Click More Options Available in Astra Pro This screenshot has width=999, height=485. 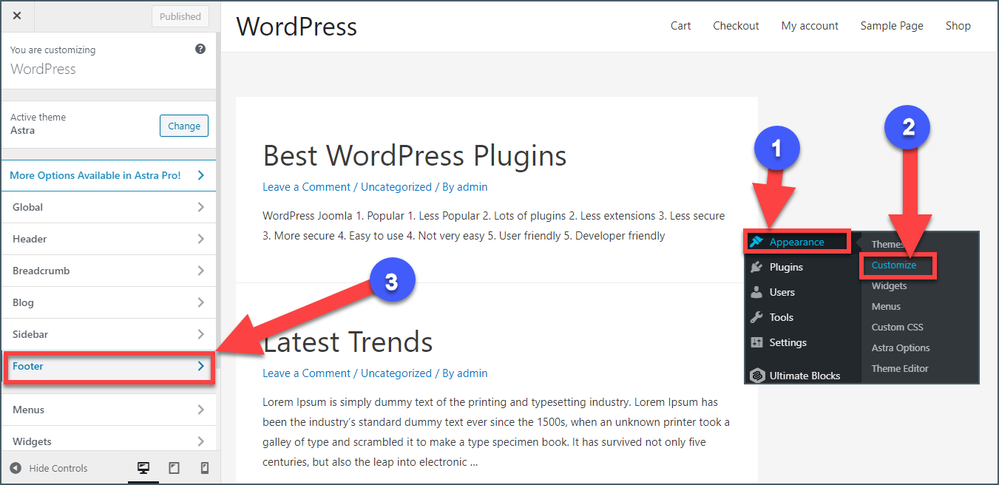[x=95, y=175]
